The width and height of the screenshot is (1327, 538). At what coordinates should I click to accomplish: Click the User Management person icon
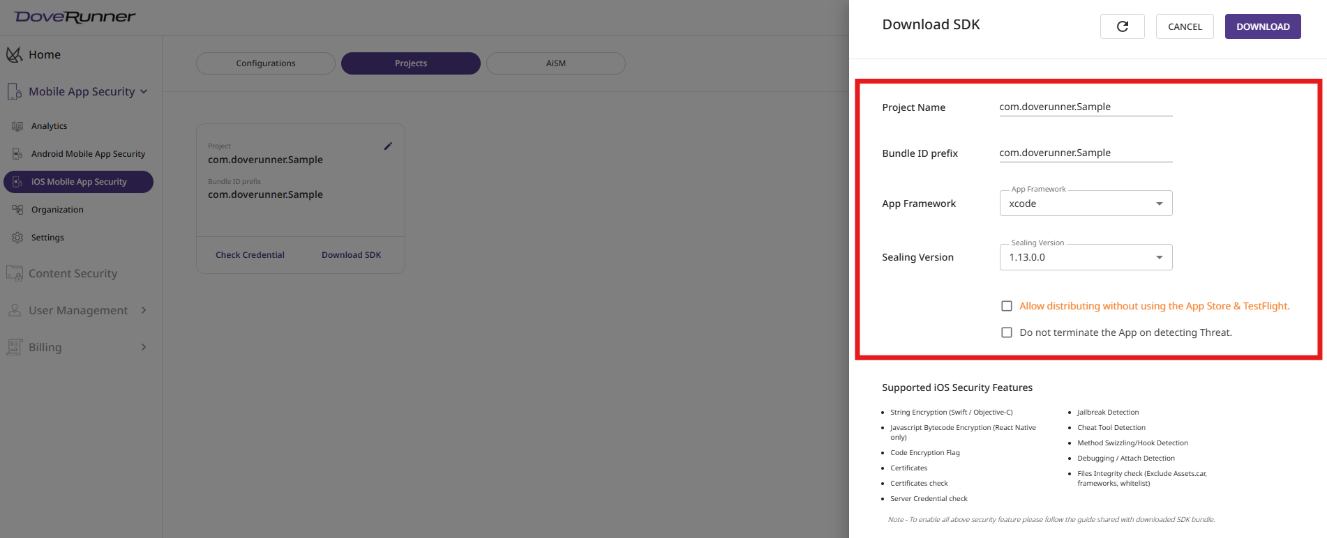(15, 310)
